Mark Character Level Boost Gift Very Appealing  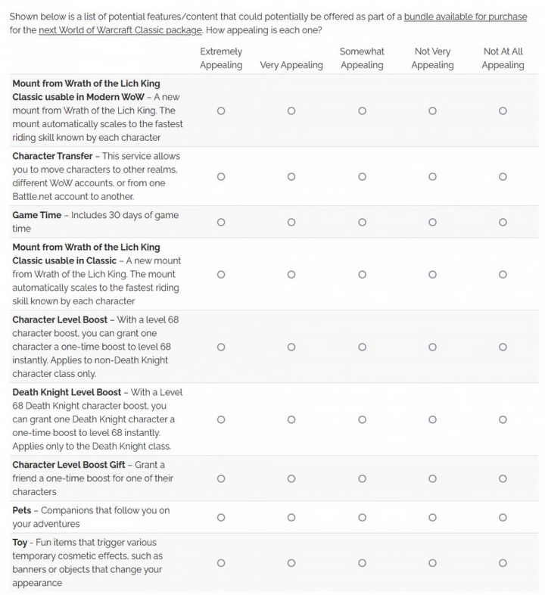(291, 478)
